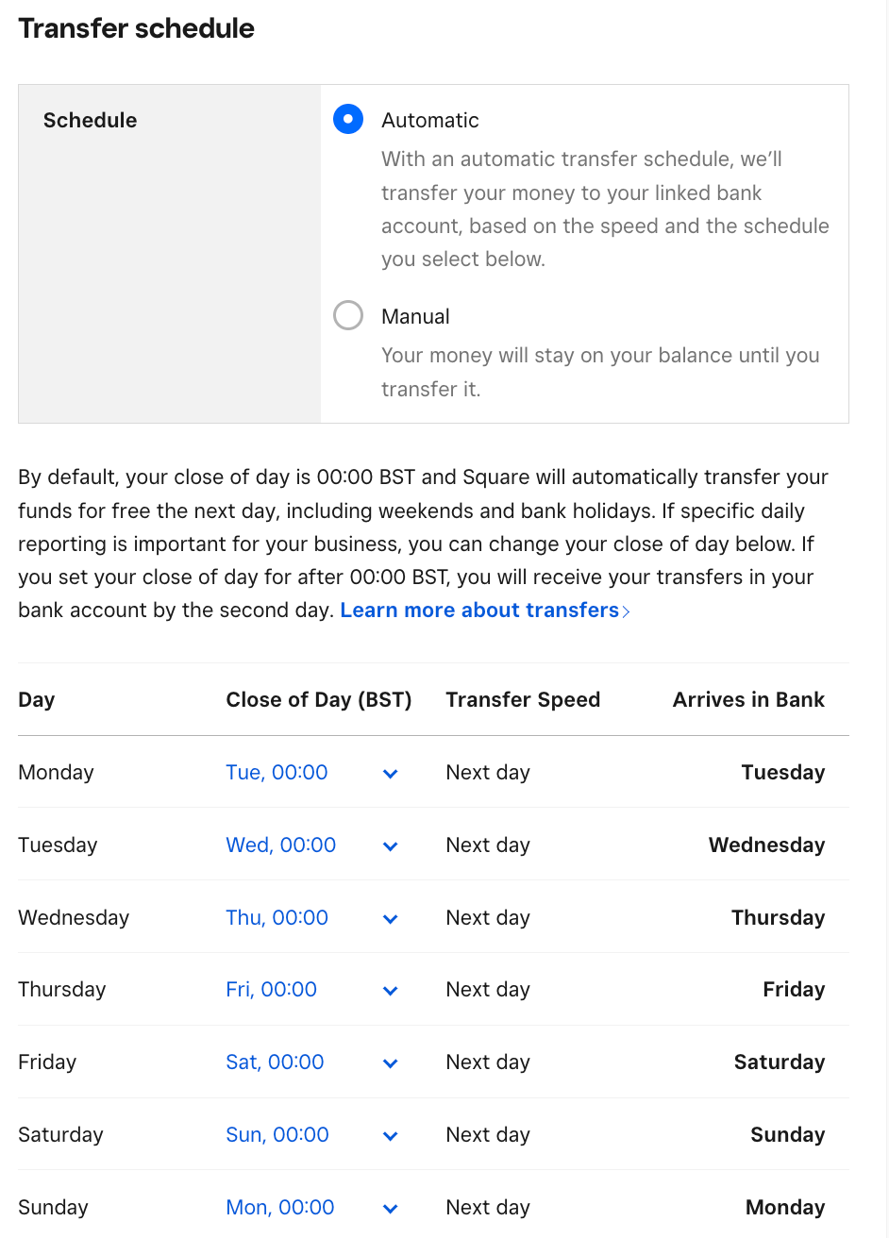Screen dimensions: 889x1238
Task: Click the Sun, 00:00 close time
Action: pos(277,1135)
